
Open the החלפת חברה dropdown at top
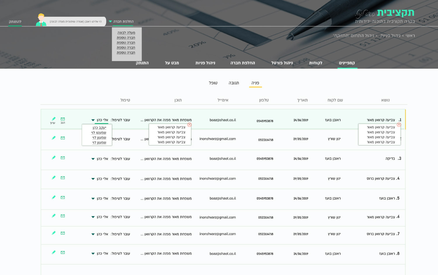coord(121,21)
